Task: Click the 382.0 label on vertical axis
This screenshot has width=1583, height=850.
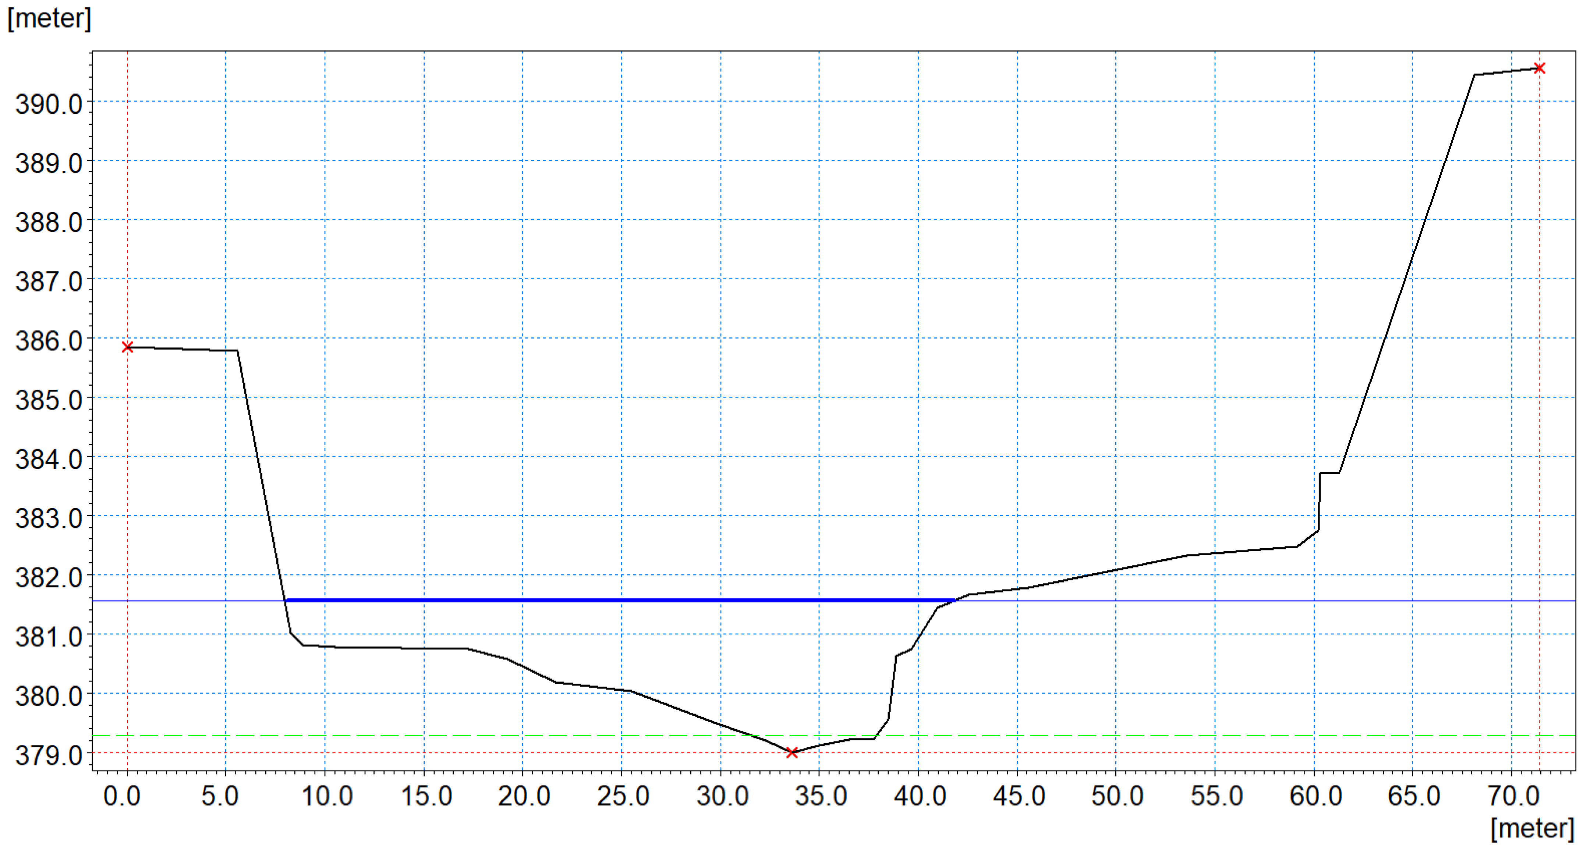Action: [49, 578]
